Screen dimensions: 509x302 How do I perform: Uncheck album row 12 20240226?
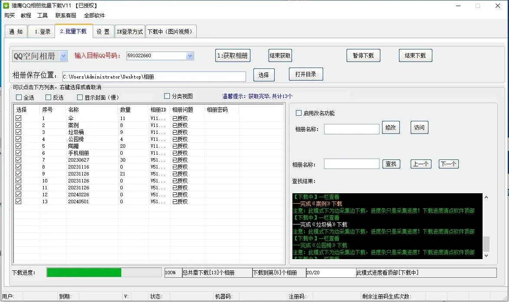[x=19, y=195]
